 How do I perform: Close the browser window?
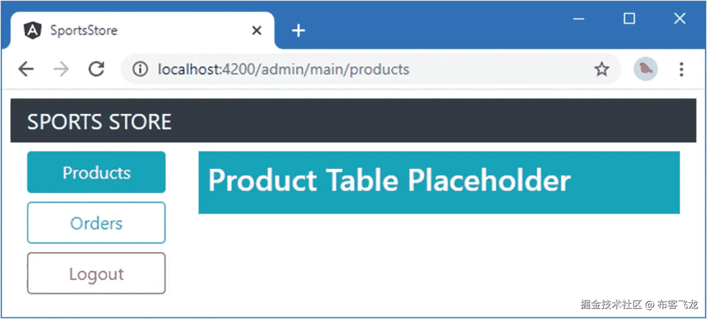point(680,19)
